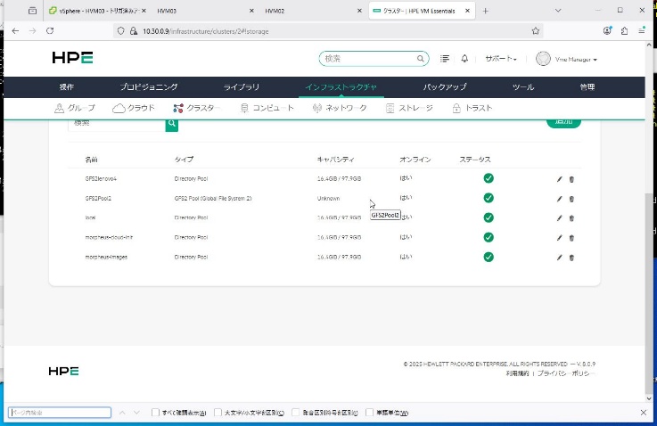This screenshot has width=657, height=426.
Task: Edit the morpheus-cloud-init pool with pencil icon
Action: point(560,238)
